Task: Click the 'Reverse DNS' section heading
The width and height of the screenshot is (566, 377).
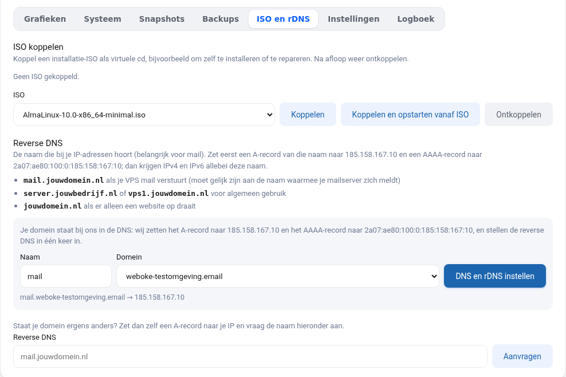Action: [38, 143]
